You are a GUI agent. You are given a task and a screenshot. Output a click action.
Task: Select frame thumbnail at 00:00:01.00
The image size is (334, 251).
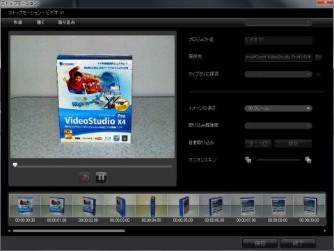(x=56, y=206)
